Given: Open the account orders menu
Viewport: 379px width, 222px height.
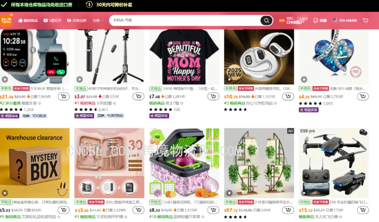Looking at the screenshot, I should (x=294, y=21).
